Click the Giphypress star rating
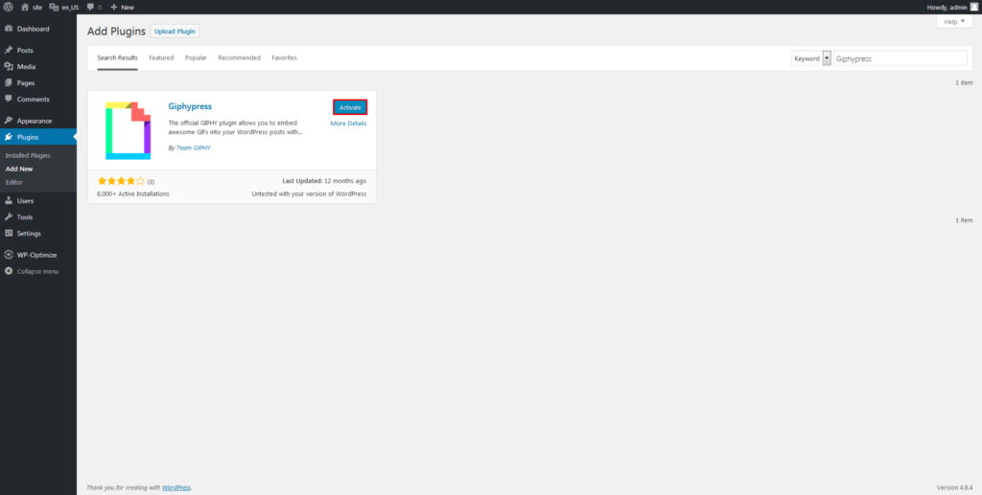The width and height of the screenshot is (982, 495). [122, 181]
